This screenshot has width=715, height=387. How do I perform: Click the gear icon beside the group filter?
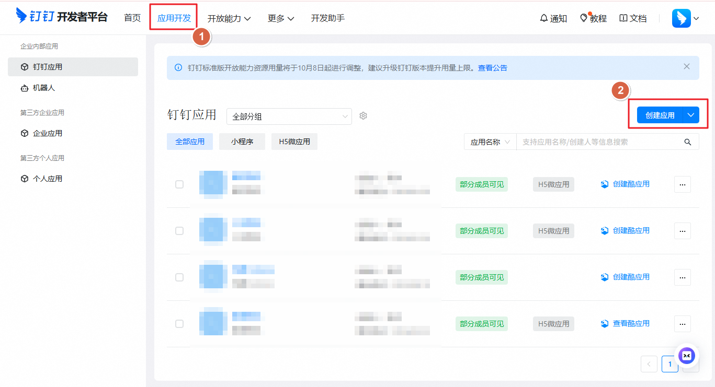click(x=363, y=116)
